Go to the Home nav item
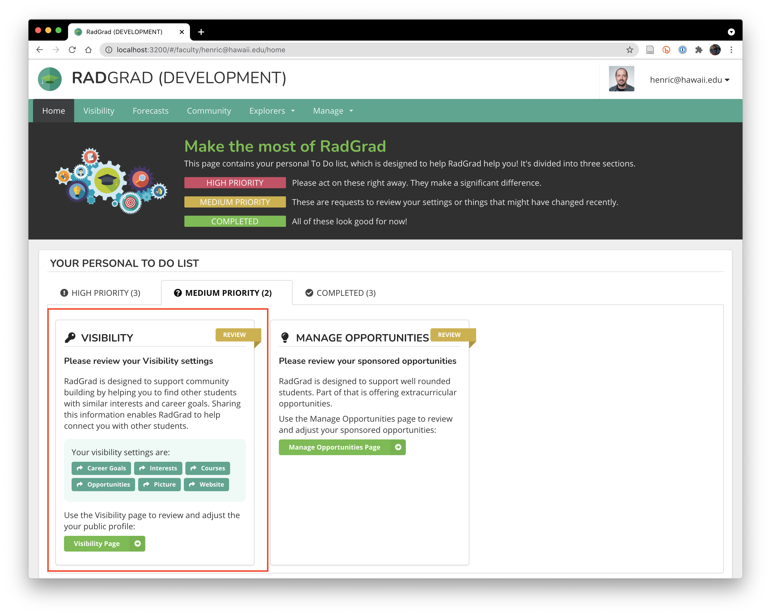771x616 pixels. (x=54, y=111)
